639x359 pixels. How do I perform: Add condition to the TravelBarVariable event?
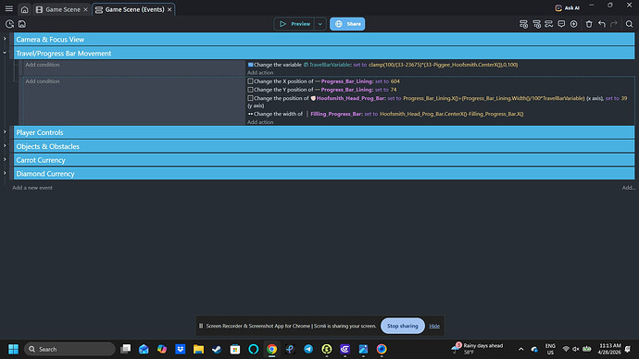[43, 65]
